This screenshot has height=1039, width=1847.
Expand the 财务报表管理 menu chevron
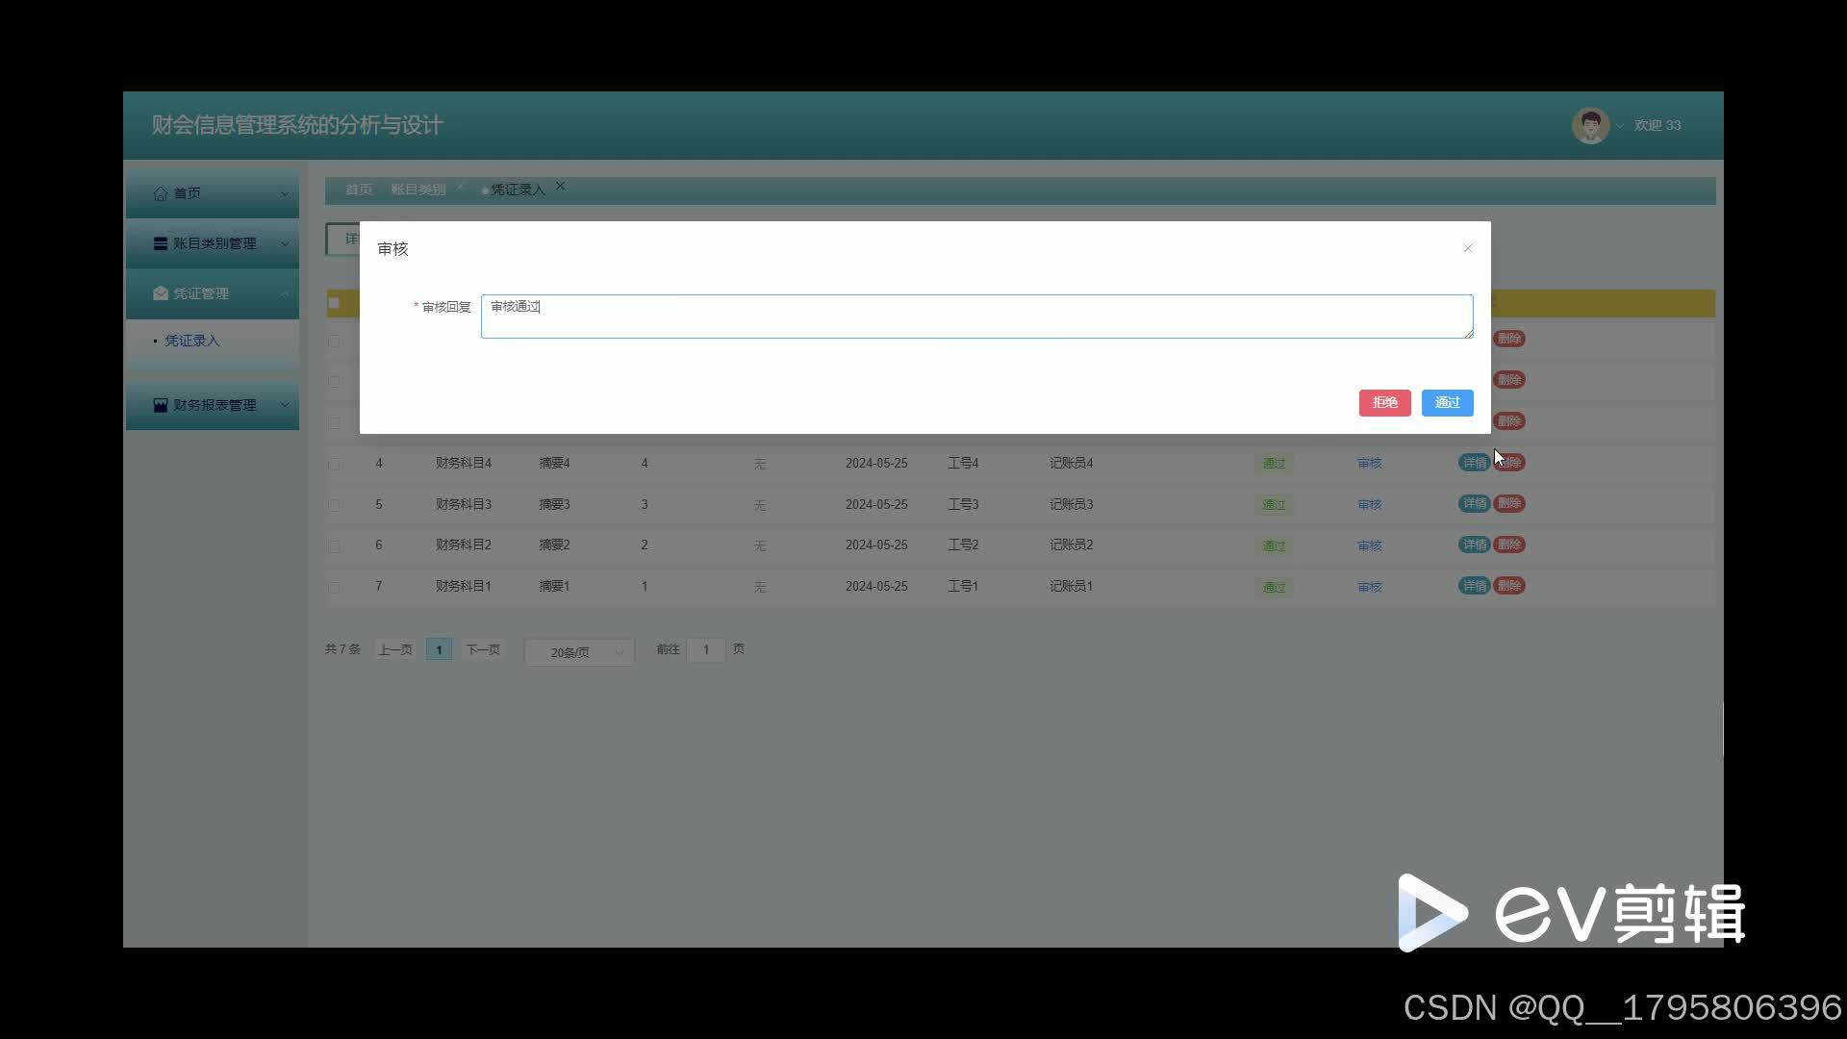(x=285, y=405)
